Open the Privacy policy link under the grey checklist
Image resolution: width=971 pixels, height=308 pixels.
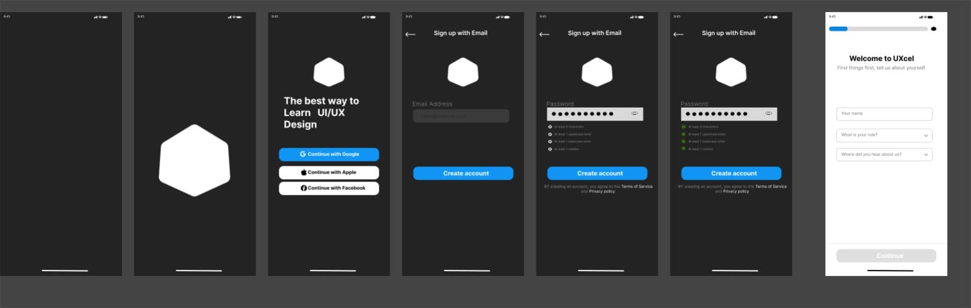click(602, 191)
